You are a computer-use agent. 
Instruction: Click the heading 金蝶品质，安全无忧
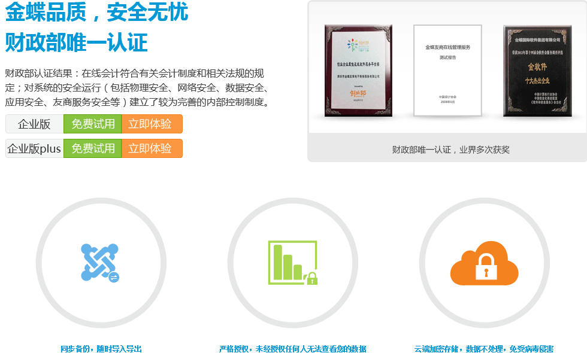pos(96,12)
